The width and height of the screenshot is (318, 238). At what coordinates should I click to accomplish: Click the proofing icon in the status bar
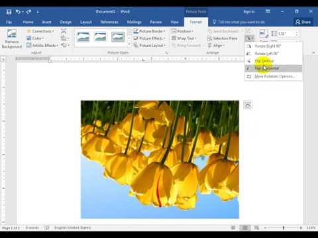[x=47, y=228]
